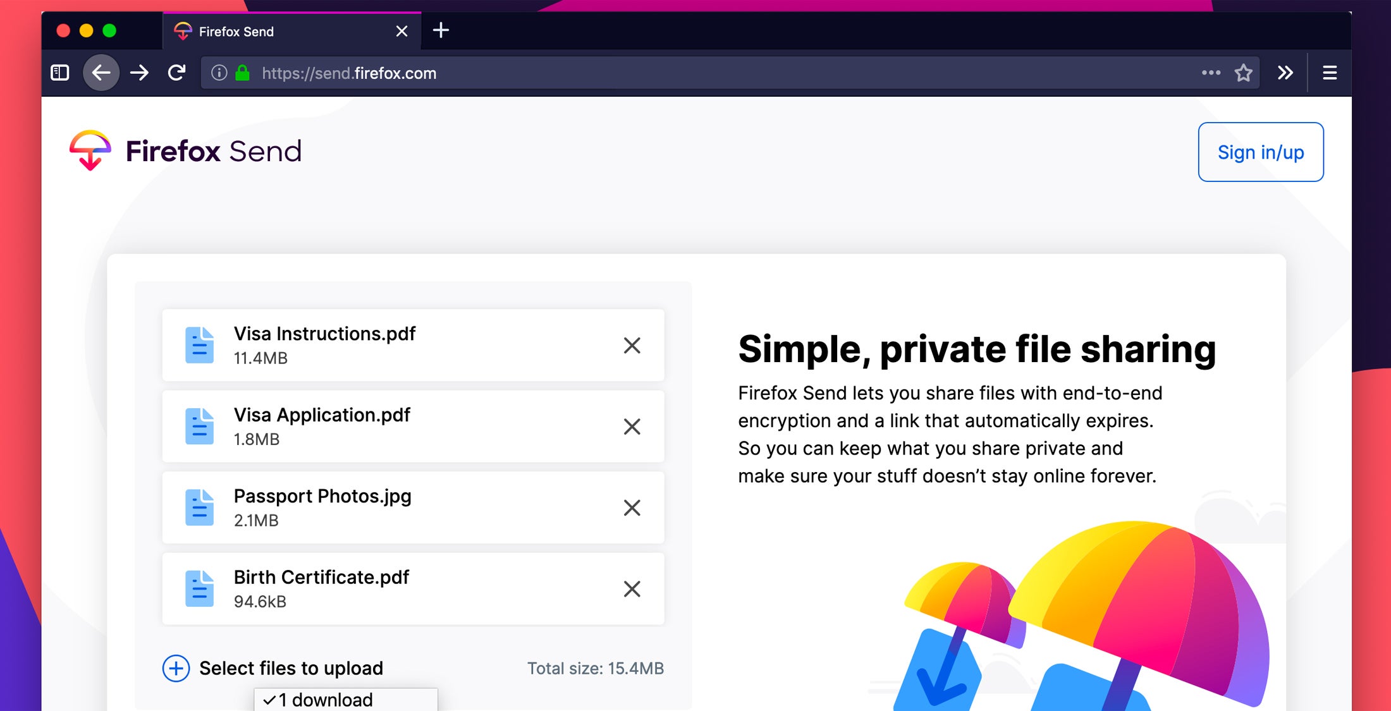1391x711 pixels.
Task: Go back with the back arrow
Action: click(x=101, y=73)
